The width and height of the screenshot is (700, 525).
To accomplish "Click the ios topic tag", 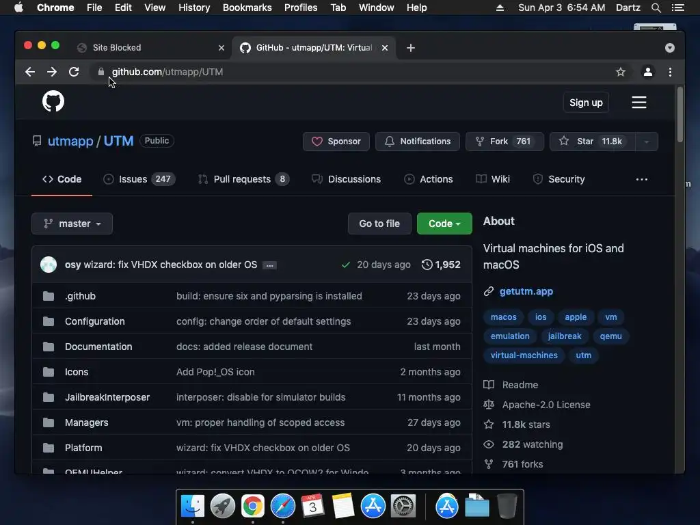I will (x=541, y=317).
